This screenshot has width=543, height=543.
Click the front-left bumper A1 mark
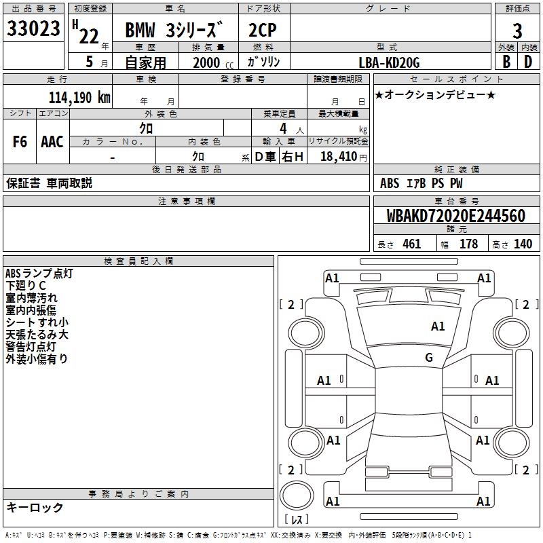click(332, 278)
